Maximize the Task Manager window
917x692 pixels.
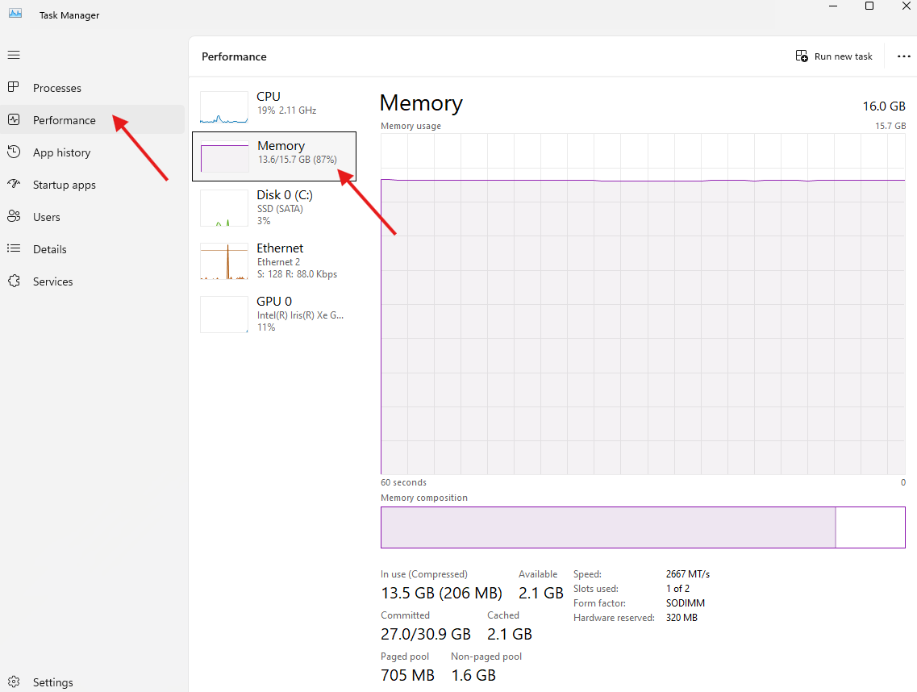[x=869, y=6]
